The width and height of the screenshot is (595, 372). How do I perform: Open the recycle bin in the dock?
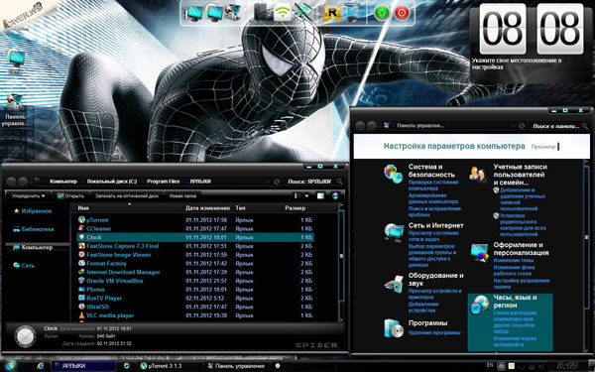tap(352, 13)
